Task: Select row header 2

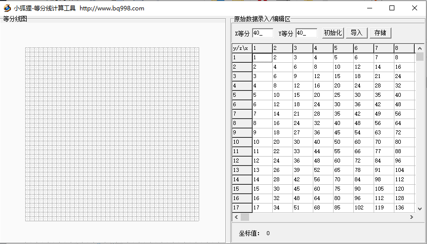Action: (x=242, y=67)
